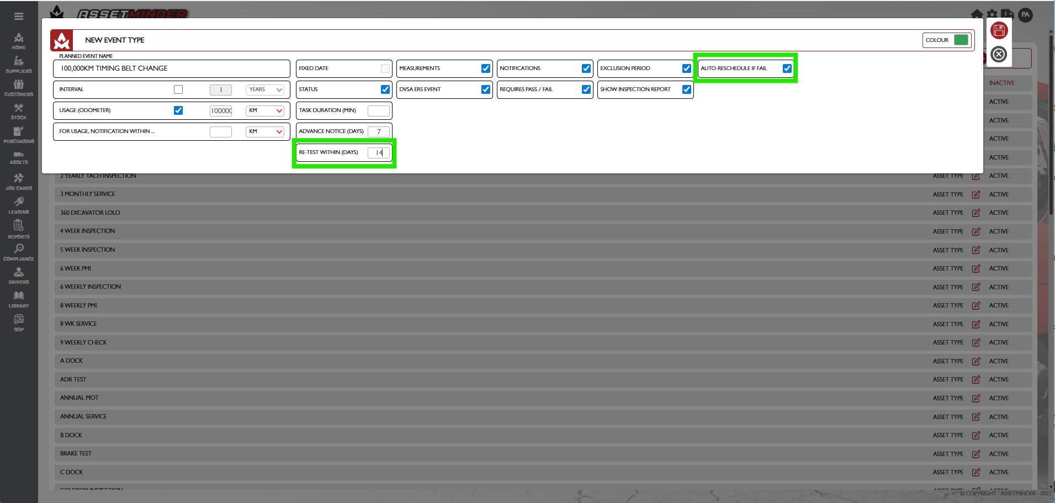The height and width of the screenshot is (503, 1055).
Task: Go to Compliance in the sidebar
Action: tap(19, 252)
